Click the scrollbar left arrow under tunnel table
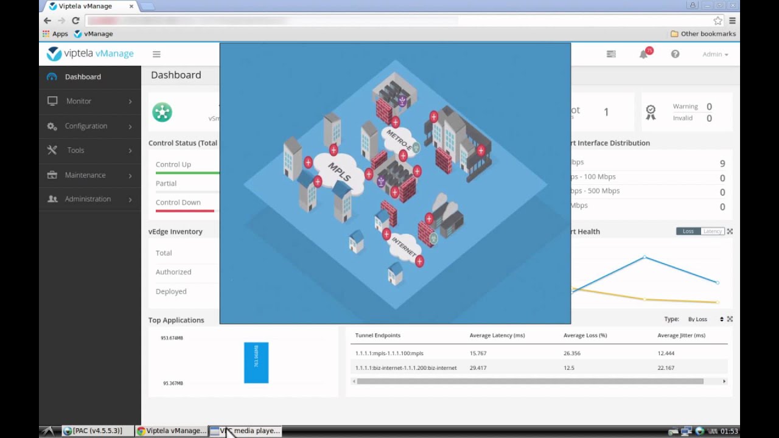The height and width of the screenshot is (438, 779). [x=354, y=381]
